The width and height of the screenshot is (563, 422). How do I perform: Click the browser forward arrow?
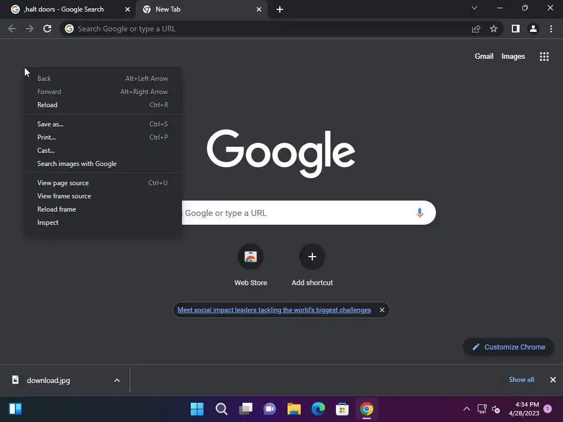pyautogui.click(x=30, y=29)
